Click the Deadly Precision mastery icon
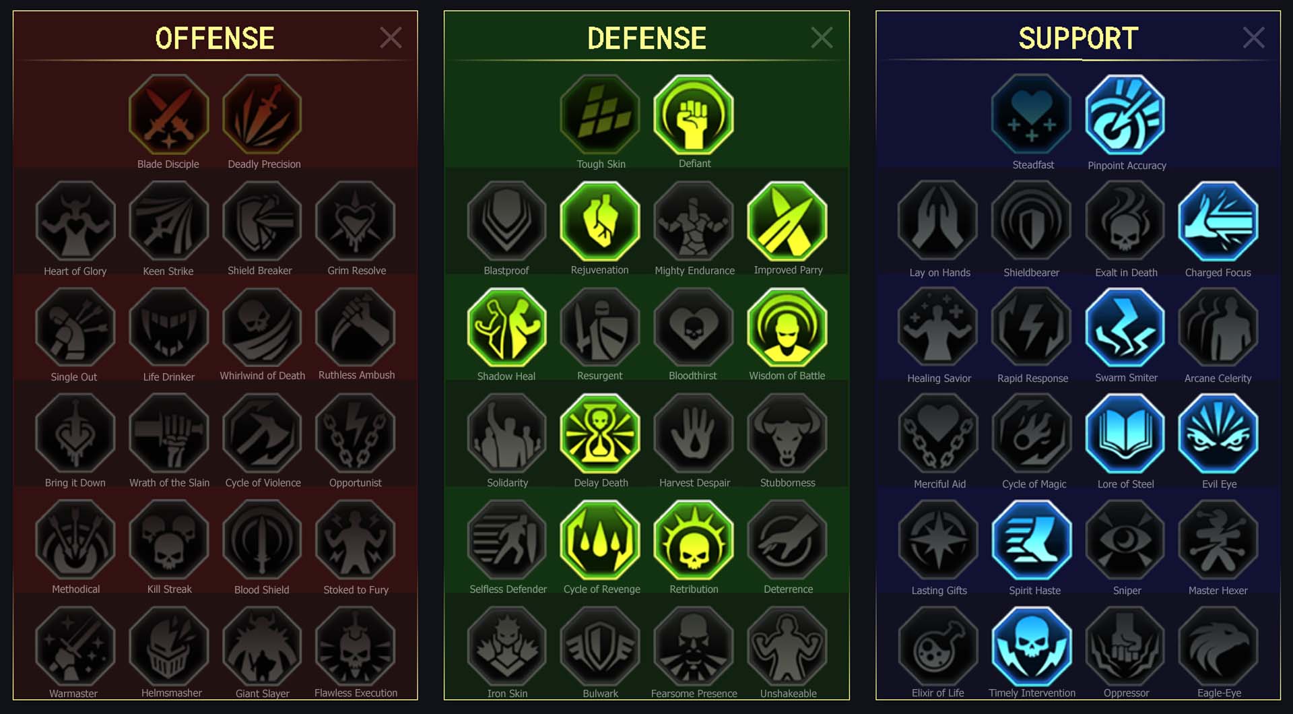Screen dimensions: 1293x714 click(x=263, y=115)
